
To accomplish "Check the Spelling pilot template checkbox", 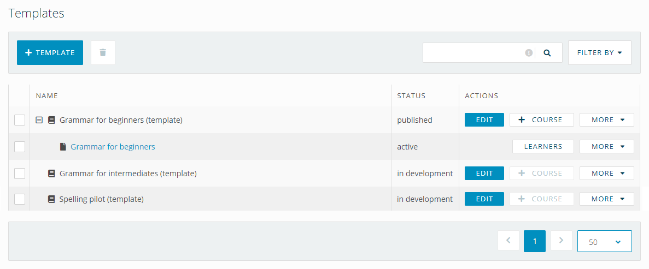I will click(20, 200).
